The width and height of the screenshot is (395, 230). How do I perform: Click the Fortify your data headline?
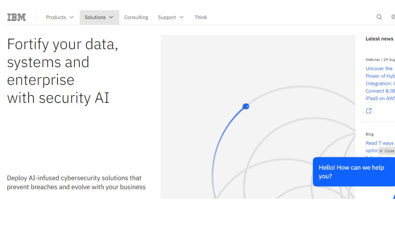(x=63, y=71)
